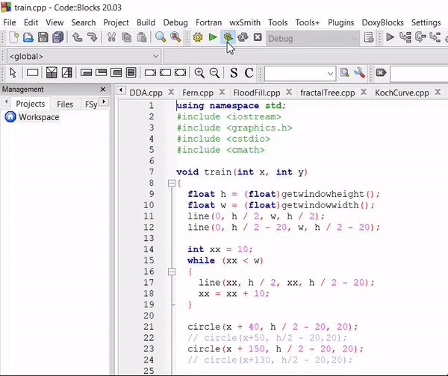Open the File menu
This screenshot has height=376, width=448.
(10, 22)
